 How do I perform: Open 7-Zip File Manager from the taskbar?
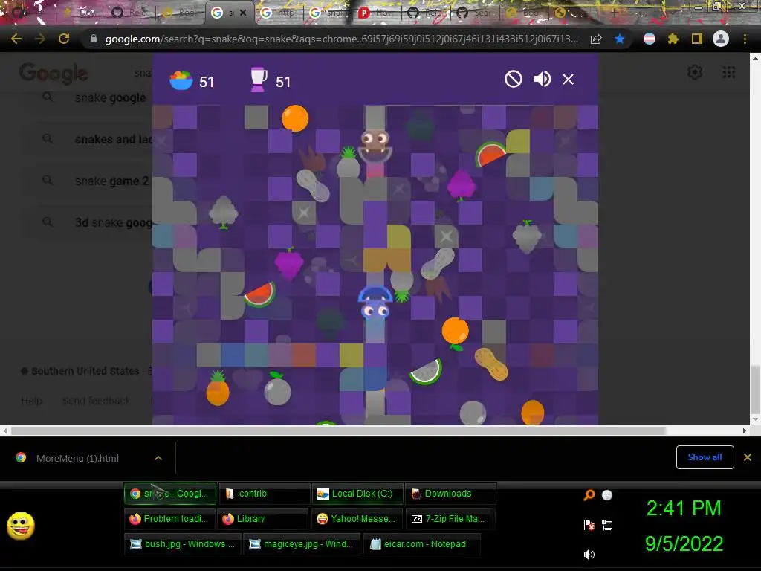pyautogui.click(x=450, y=518)
